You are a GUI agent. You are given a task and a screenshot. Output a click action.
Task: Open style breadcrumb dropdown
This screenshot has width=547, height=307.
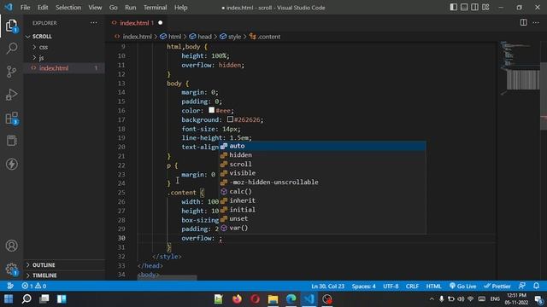[231, 37]
